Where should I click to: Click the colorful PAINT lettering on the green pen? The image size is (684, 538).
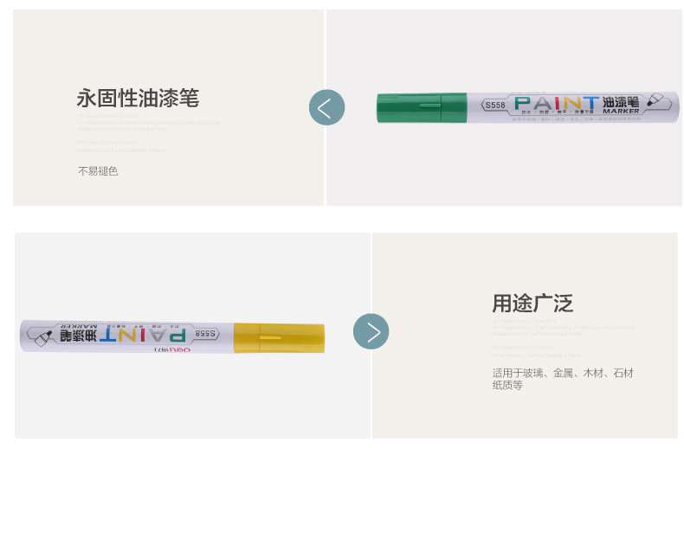(556, 104)
